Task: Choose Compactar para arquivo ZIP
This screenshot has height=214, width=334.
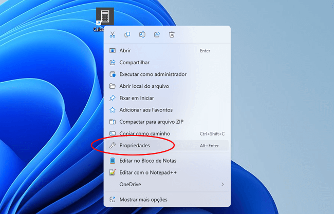Action: (x=167, y=122)
